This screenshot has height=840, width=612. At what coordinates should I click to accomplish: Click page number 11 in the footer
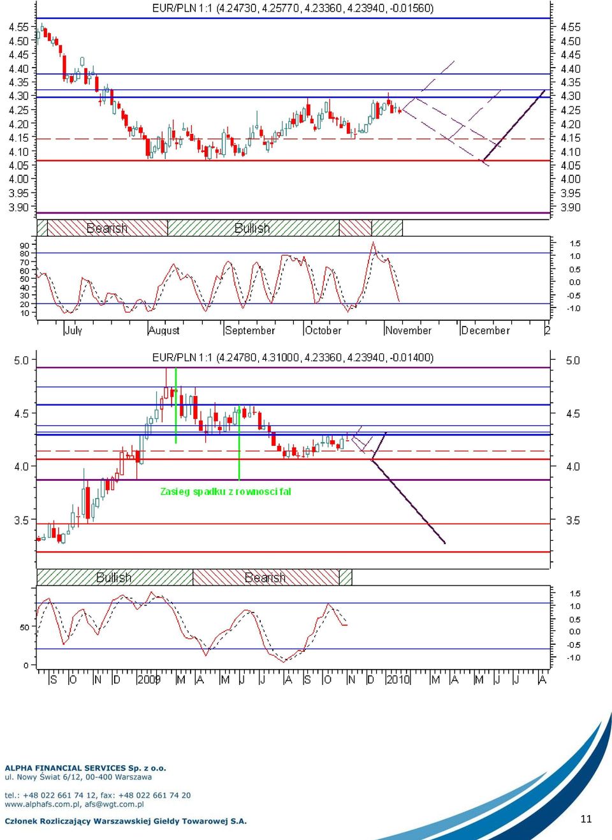click(586, 819)
